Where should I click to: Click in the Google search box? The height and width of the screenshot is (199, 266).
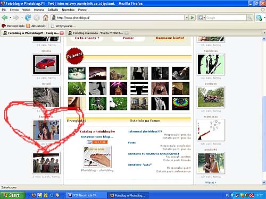click(226, 18)
